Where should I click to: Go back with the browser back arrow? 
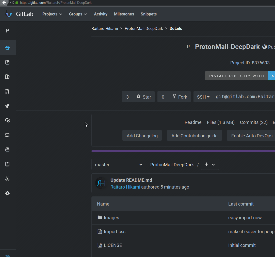click(4, 3)
